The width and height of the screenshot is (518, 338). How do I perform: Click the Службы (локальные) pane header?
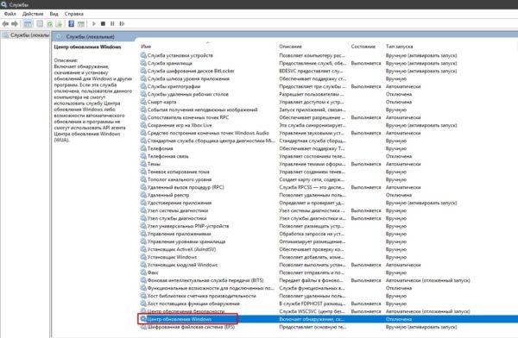(x=90, y=36)
